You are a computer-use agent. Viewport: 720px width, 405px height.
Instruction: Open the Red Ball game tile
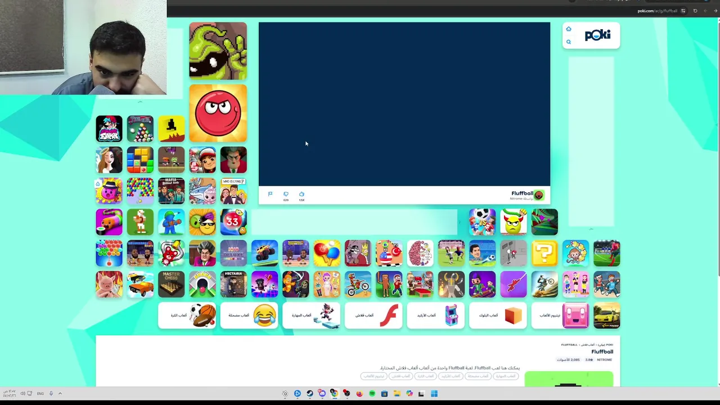218,113
